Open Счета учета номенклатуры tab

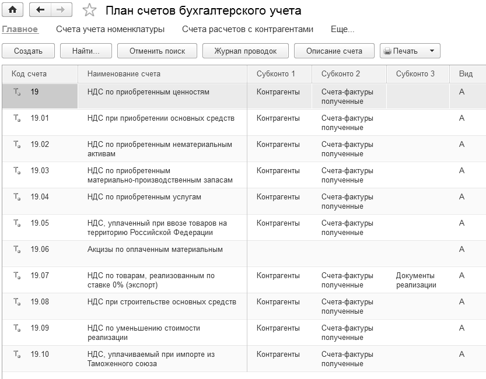coord(110,29)
